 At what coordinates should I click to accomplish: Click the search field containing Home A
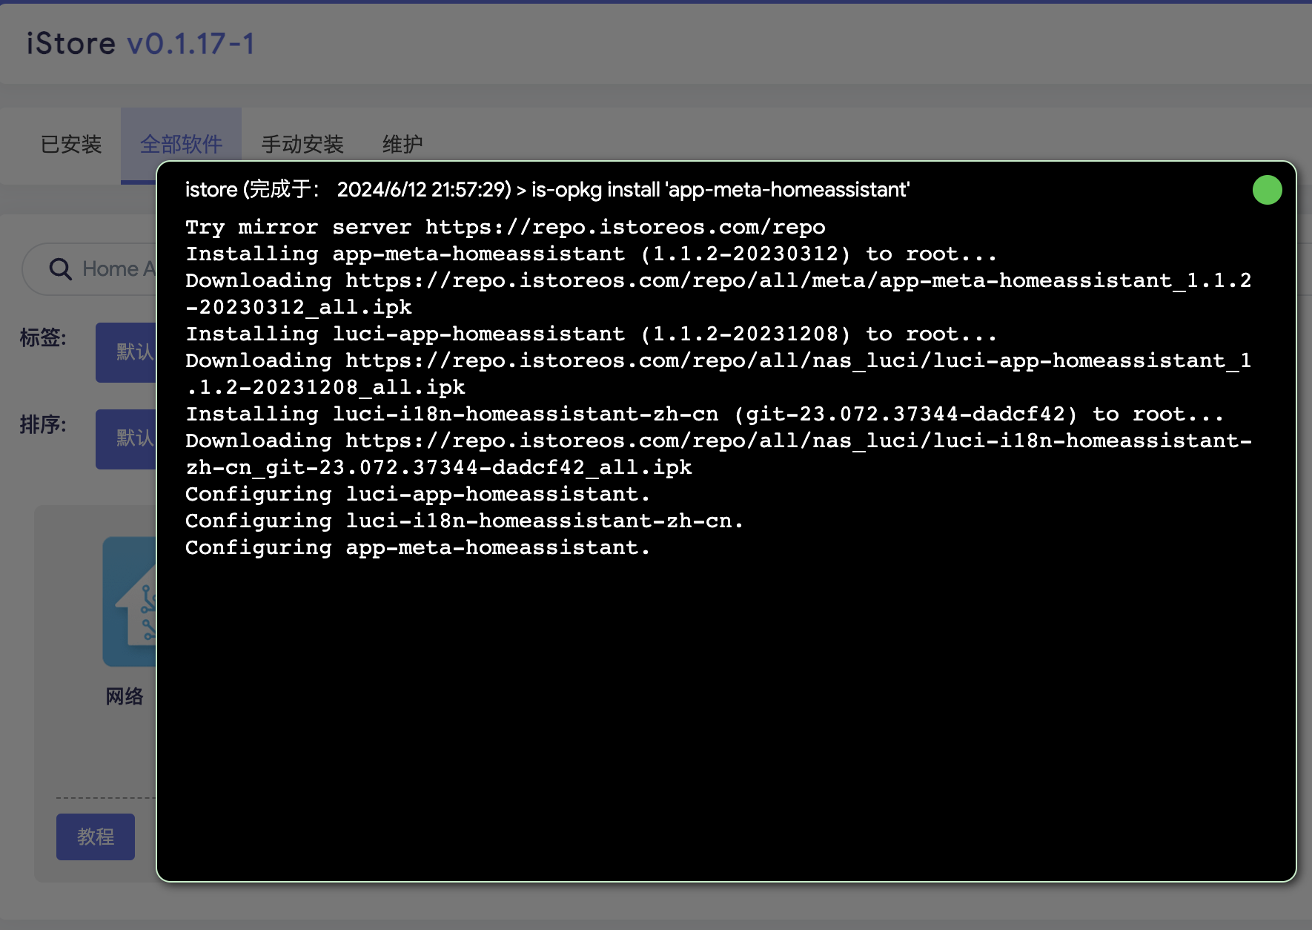click(90, 268)
